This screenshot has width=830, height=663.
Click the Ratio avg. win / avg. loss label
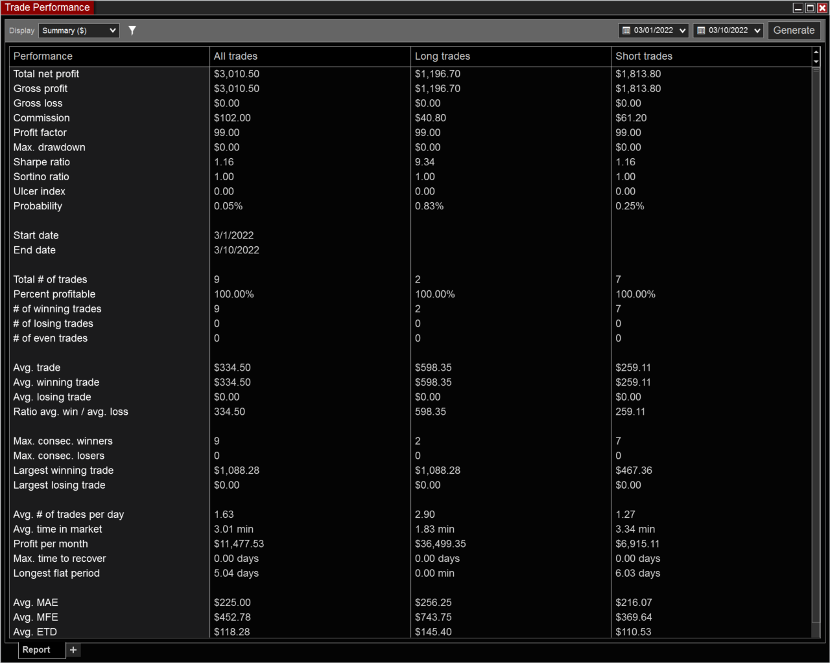(71, 412)
